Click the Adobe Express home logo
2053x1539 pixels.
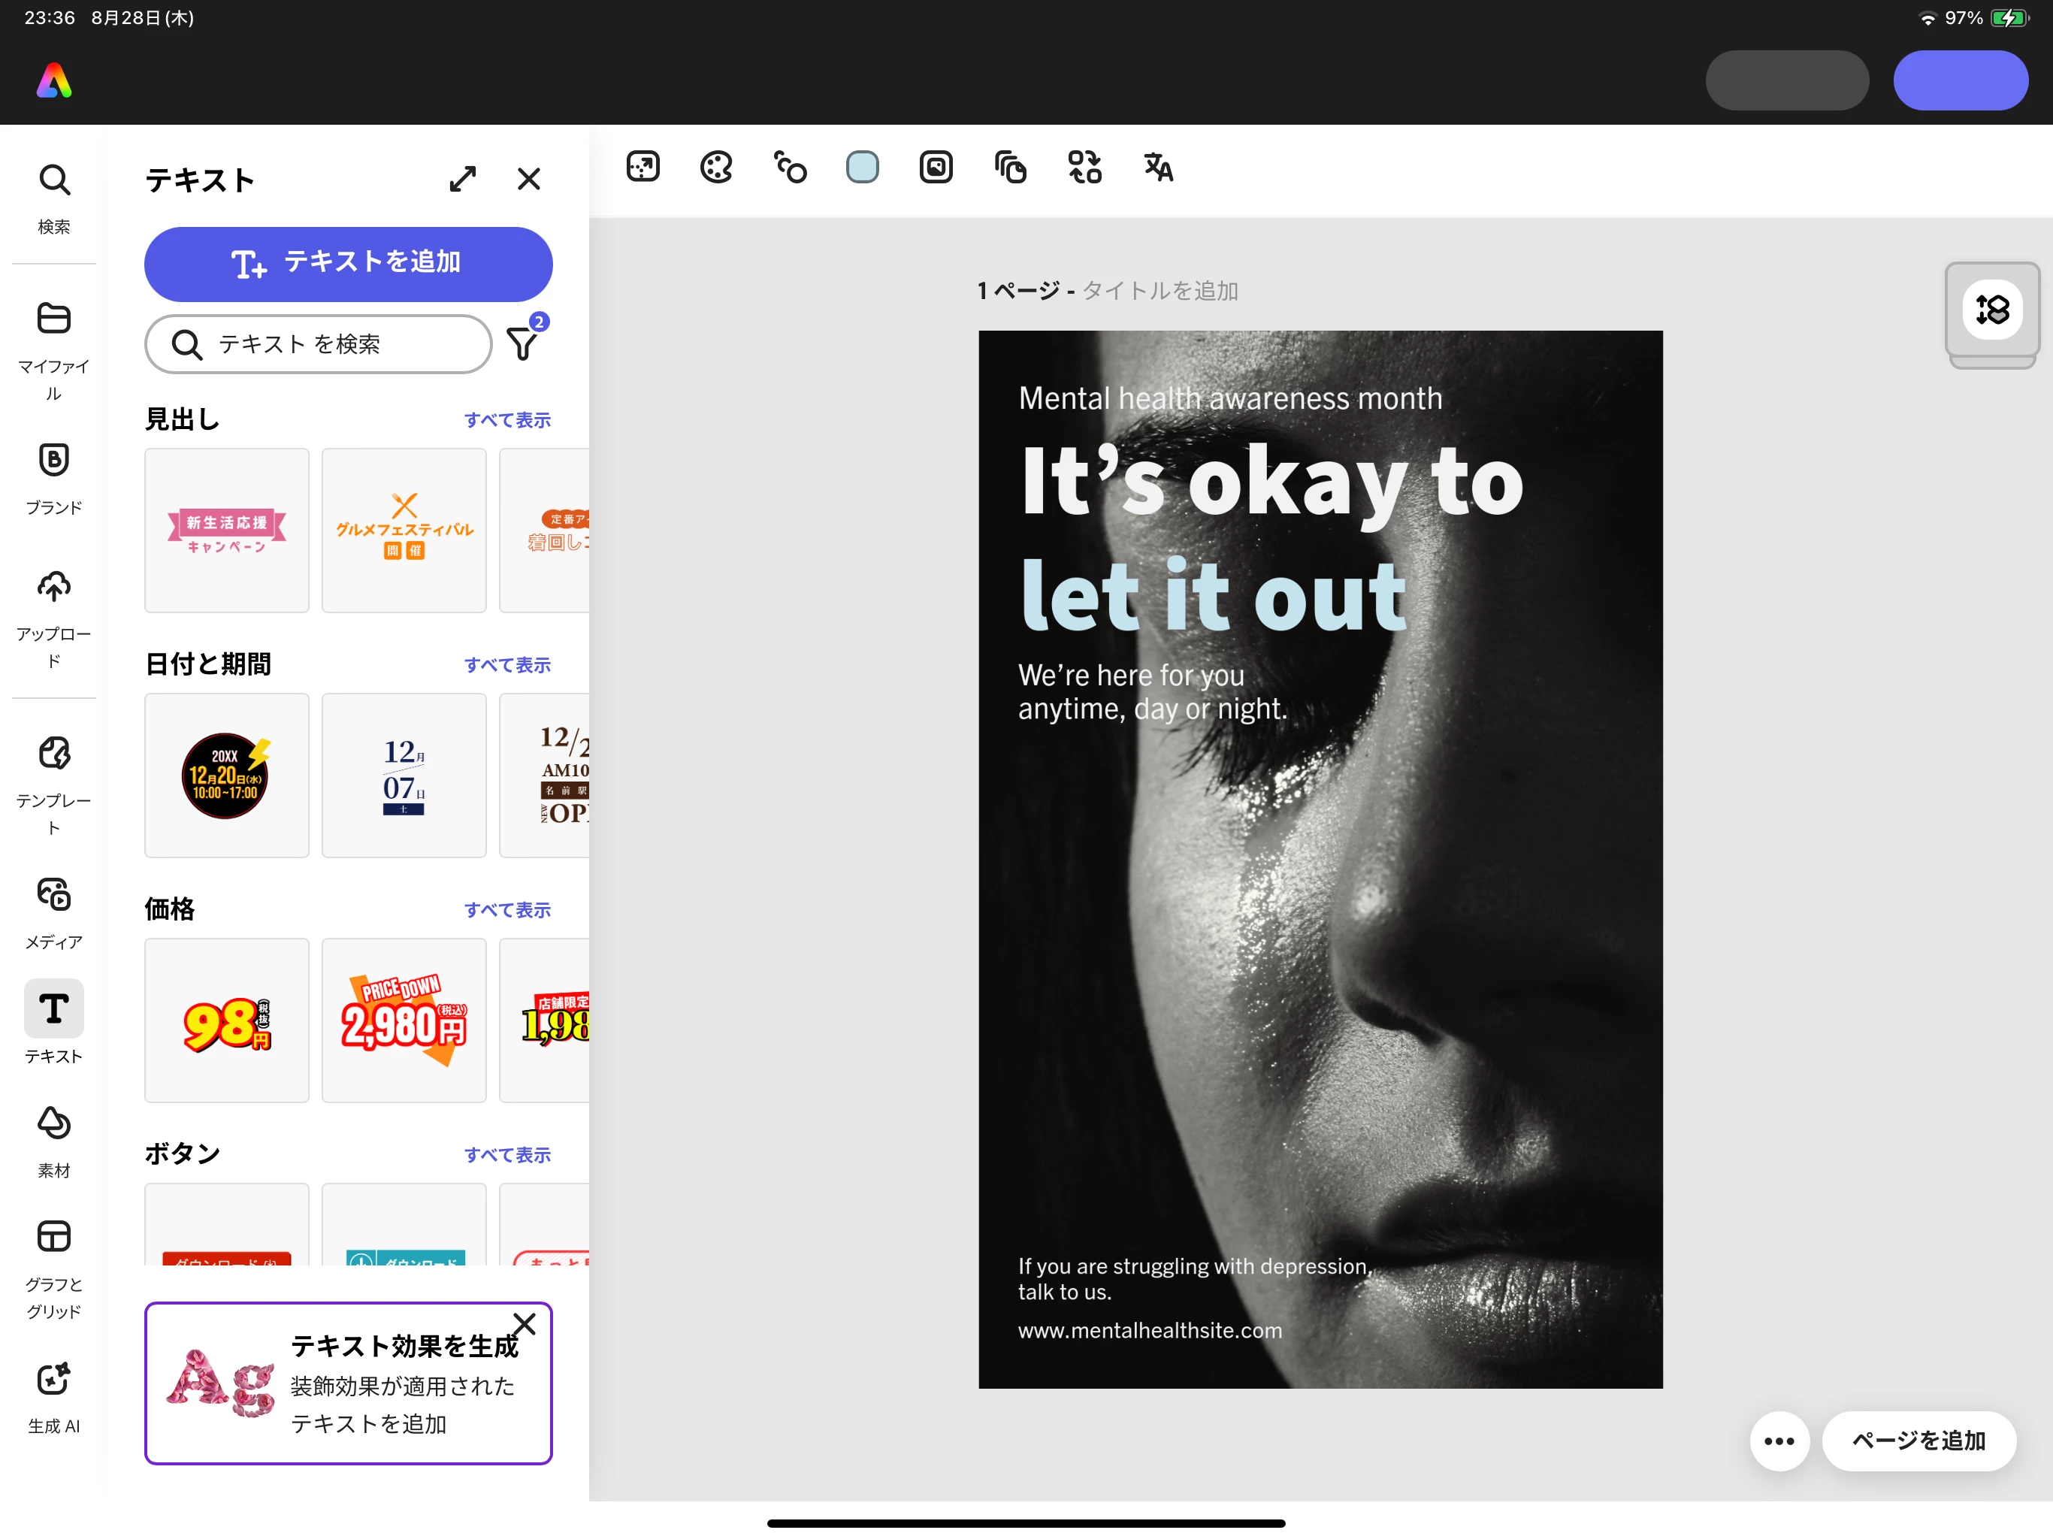point(54,80)
